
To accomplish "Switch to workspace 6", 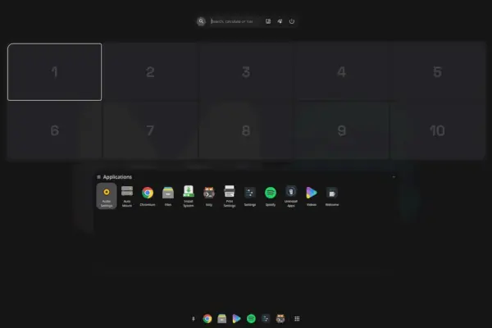I will [55, 130].
